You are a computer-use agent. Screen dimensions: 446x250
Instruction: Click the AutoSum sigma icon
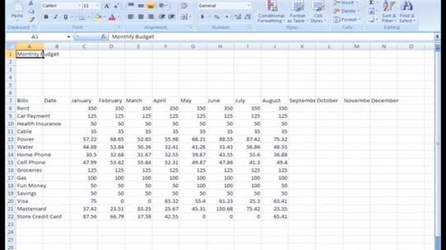coord(371,3)
